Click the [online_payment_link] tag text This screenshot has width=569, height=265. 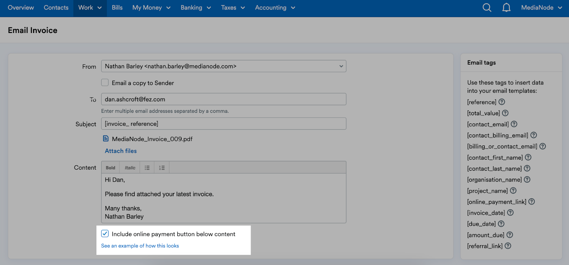[x=497, y=202]
